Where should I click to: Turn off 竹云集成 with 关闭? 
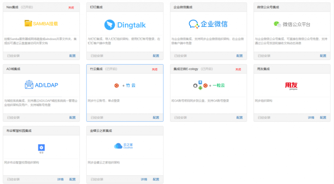(x=155, y=69)
